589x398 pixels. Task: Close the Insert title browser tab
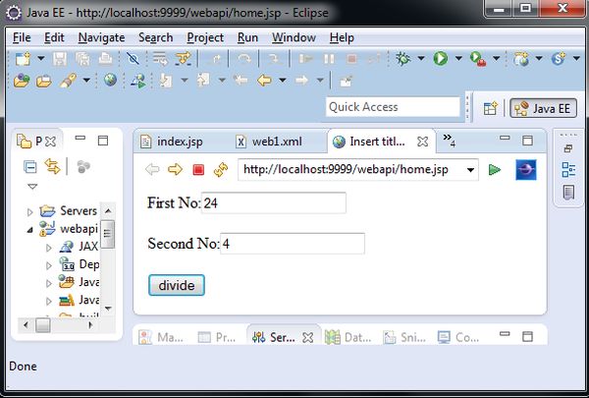coord(422,142)
